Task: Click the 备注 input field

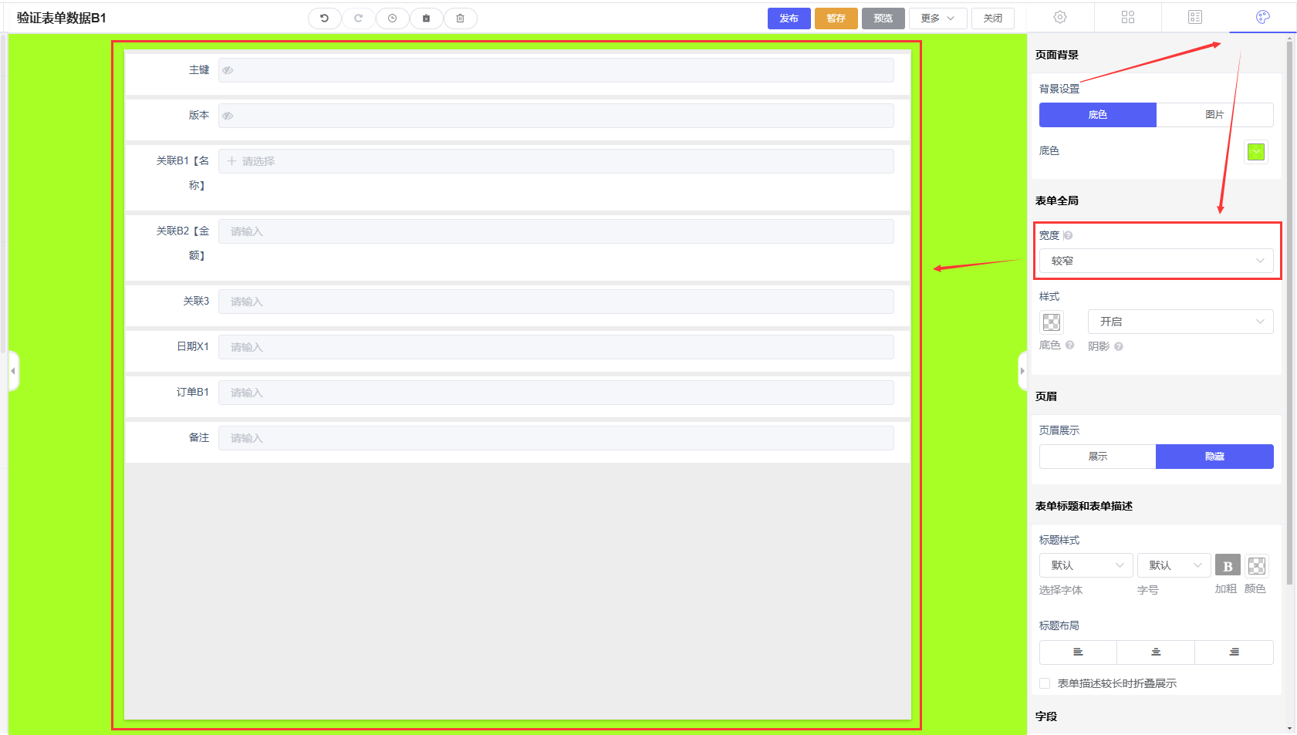Action: [x=556, y=438]
